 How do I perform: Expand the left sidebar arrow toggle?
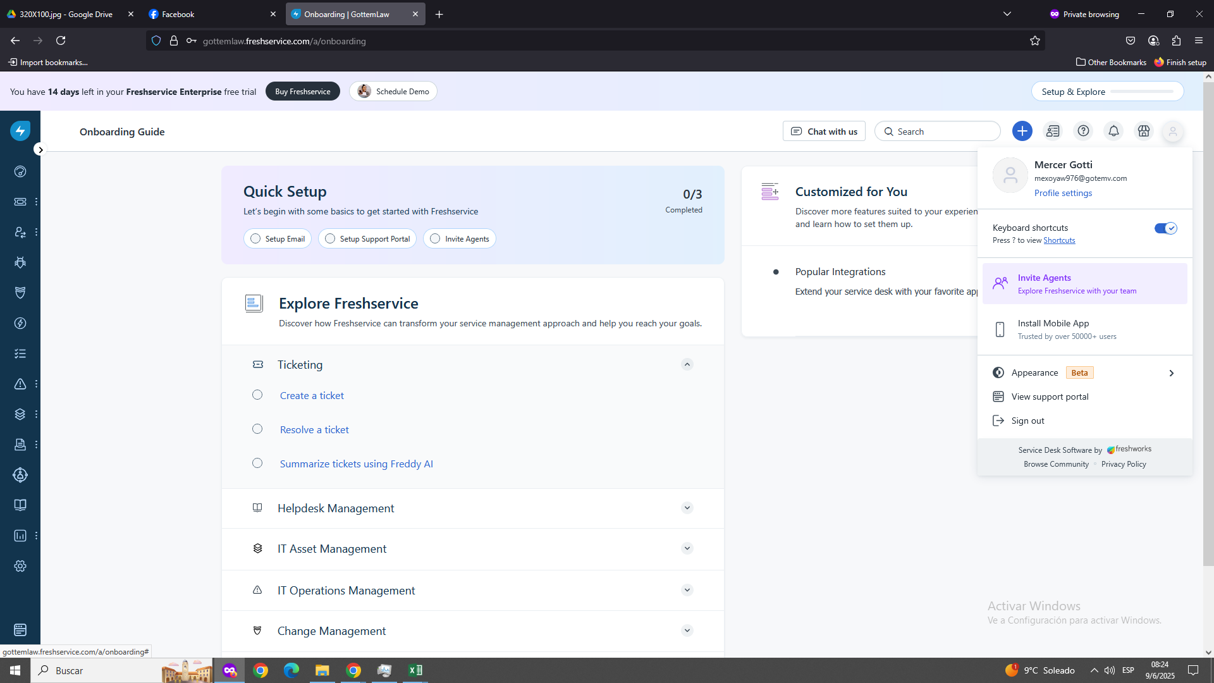pyautogui.click(x=40, y=150)
